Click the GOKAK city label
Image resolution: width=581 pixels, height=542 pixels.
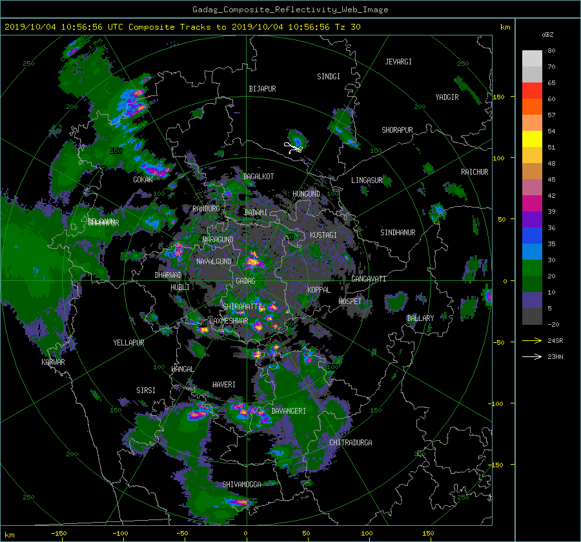[x=143, y=180]
